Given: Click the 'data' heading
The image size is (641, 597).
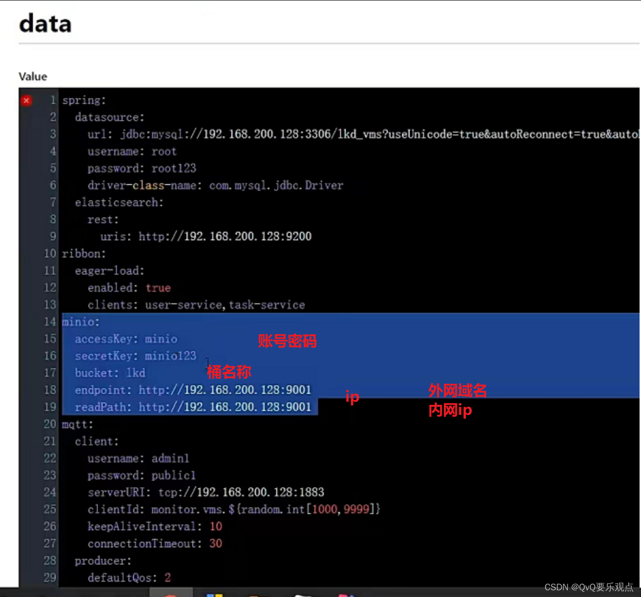Looking at the screenshot, I should coord(45,23).
